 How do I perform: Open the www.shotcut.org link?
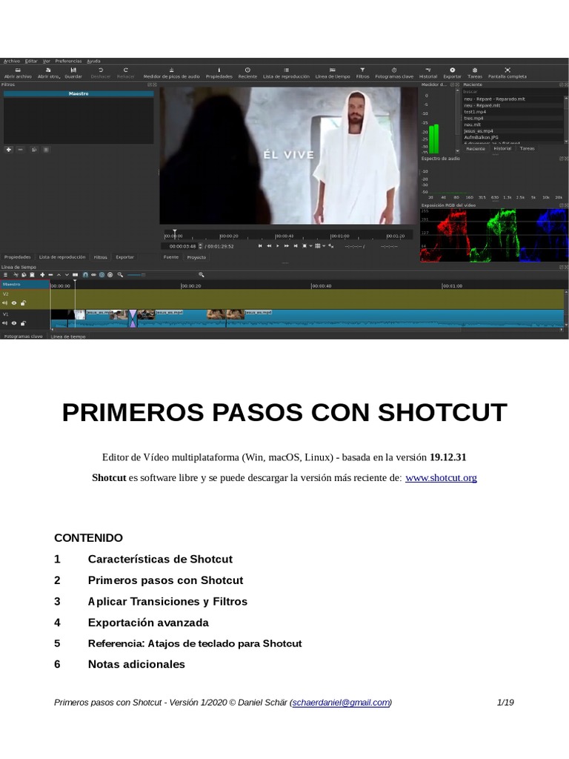pyautogui.click(x=441, y=478)
